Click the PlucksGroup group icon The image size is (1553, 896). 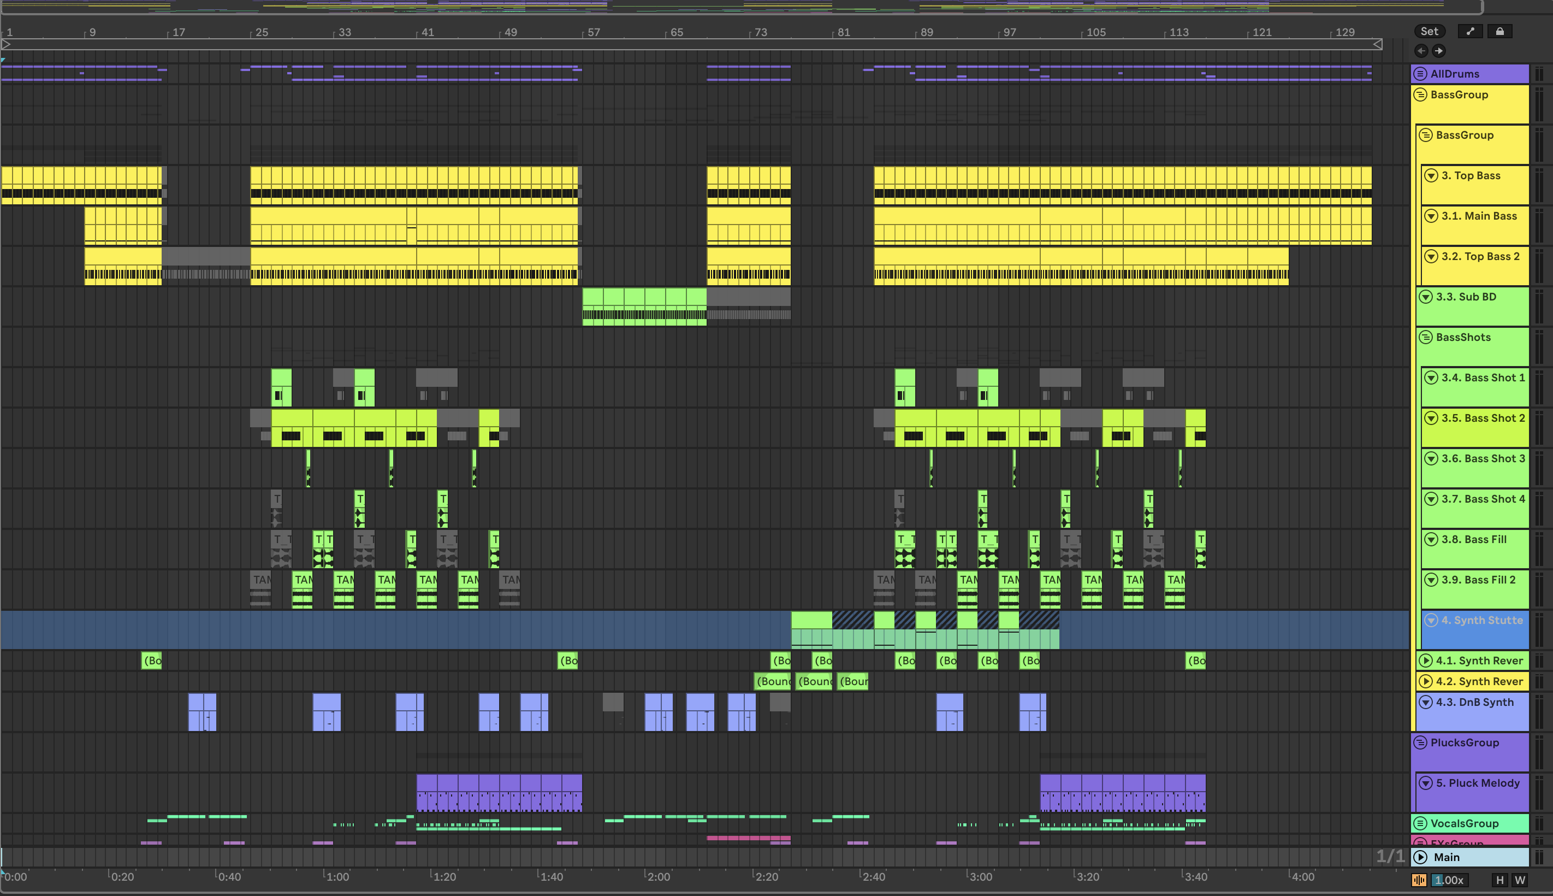tap(1420, 743)
